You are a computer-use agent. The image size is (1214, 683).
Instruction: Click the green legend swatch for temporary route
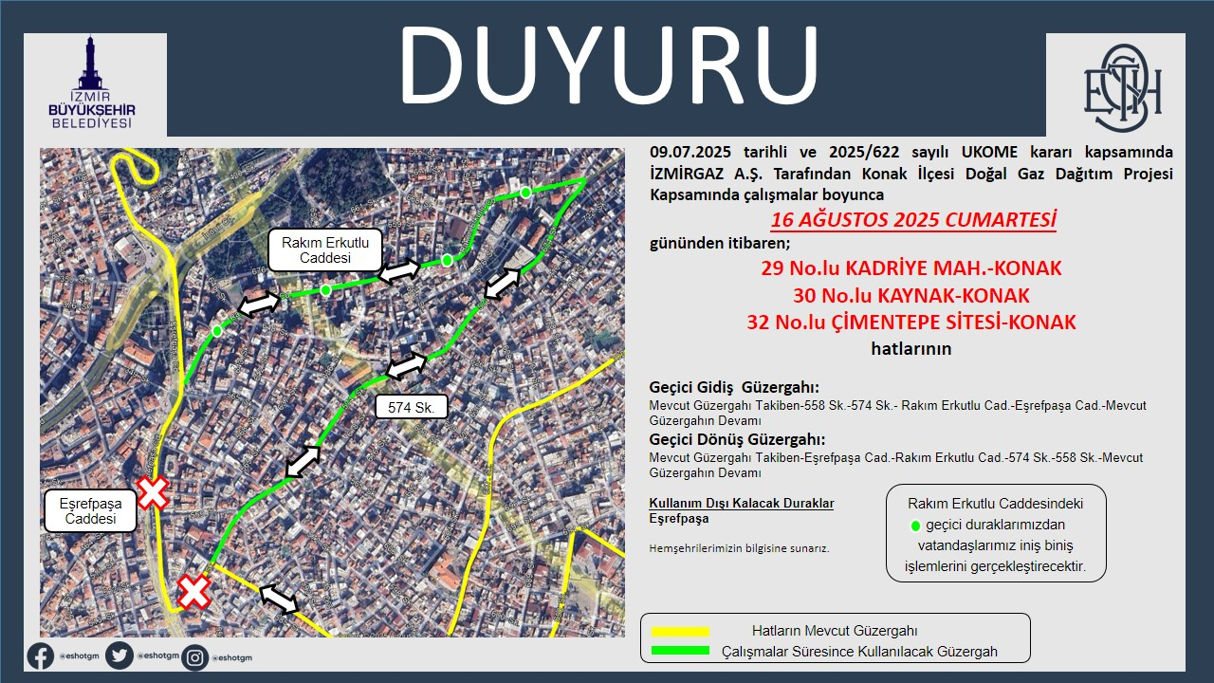(x=677, y=651)
